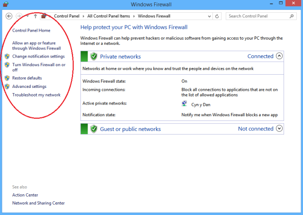Open Network and Sharing Center

click(38, 203)
